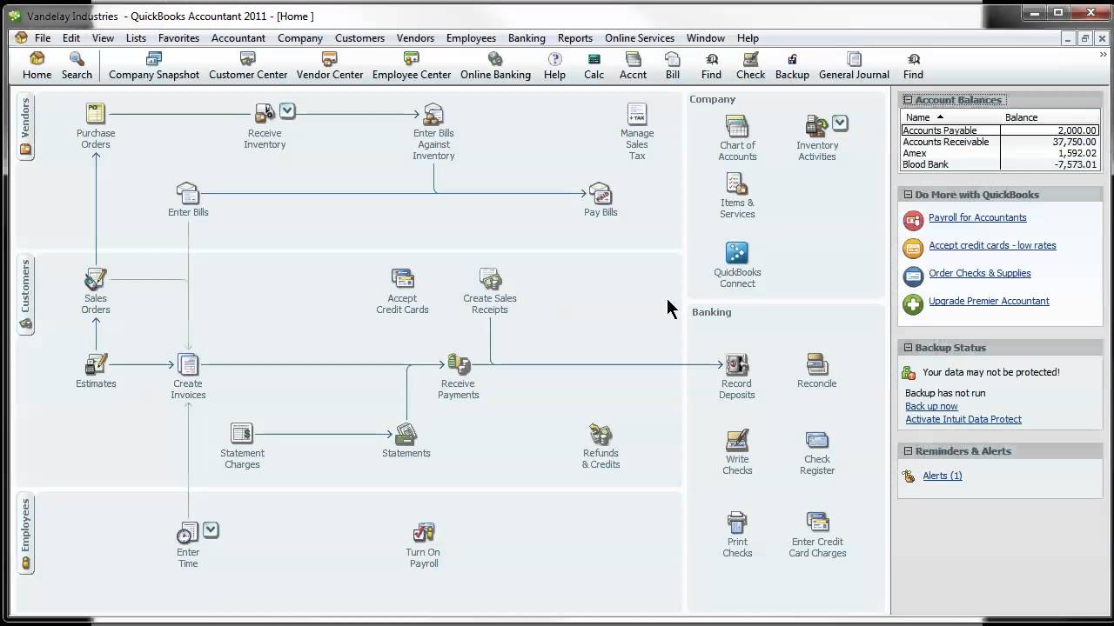1114x626 pixels.
Task: Collapse the Backup Status panel
Action: (x=908, y=348)
